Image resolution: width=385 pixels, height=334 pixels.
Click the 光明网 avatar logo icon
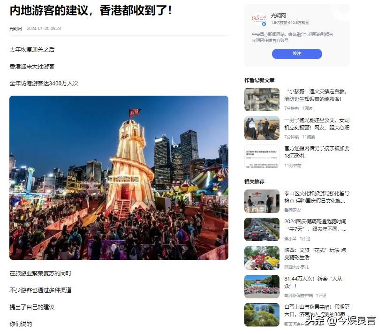pos(259,19)
